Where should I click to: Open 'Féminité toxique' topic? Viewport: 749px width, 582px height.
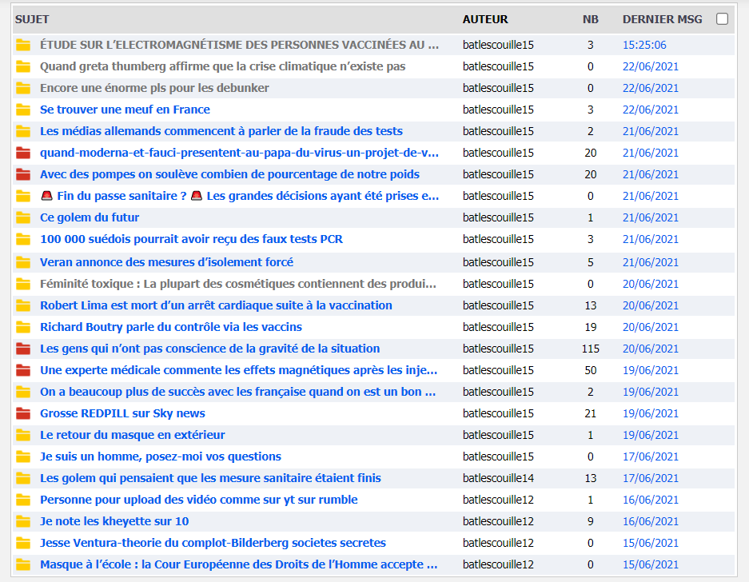coord(238,284)
